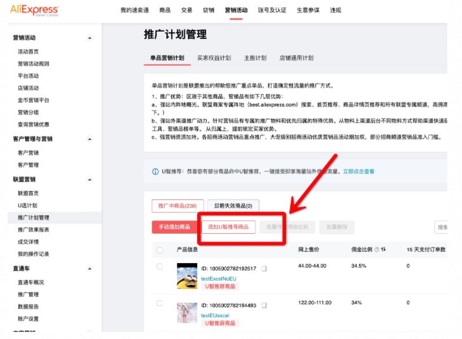Go to 活动首页 in sidebar
The image size is (462, 339).
pos(28,52)
